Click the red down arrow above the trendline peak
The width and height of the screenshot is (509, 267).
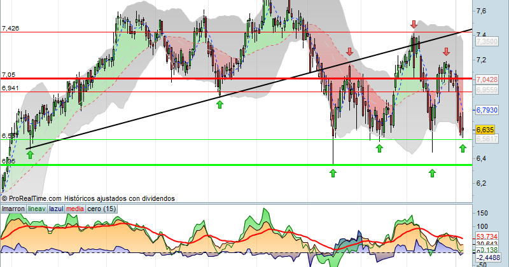(x=414, y=24)
